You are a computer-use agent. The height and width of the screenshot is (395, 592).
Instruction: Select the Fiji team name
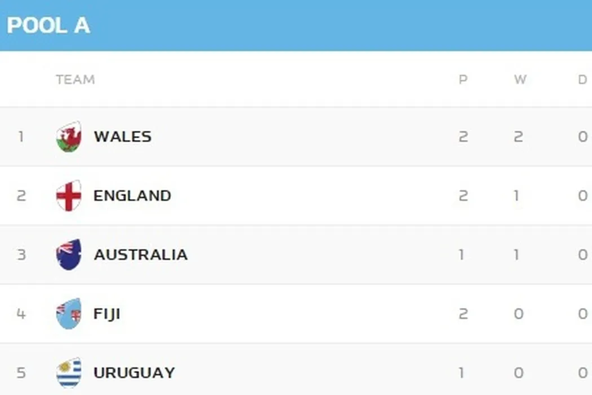pyautogui.click(x=107, y=314)
